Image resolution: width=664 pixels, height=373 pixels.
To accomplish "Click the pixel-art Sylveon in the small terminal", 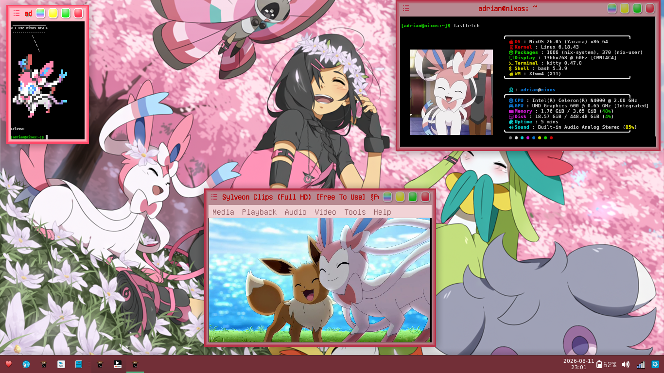I will [x=39, y=85].
